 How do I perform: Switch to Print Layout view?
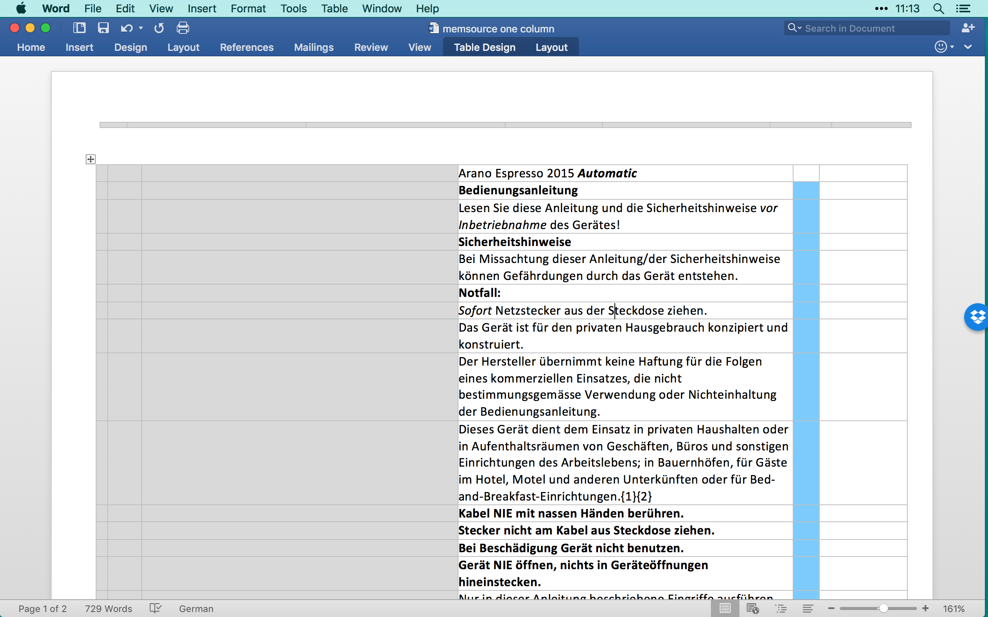tap(725, 609)
